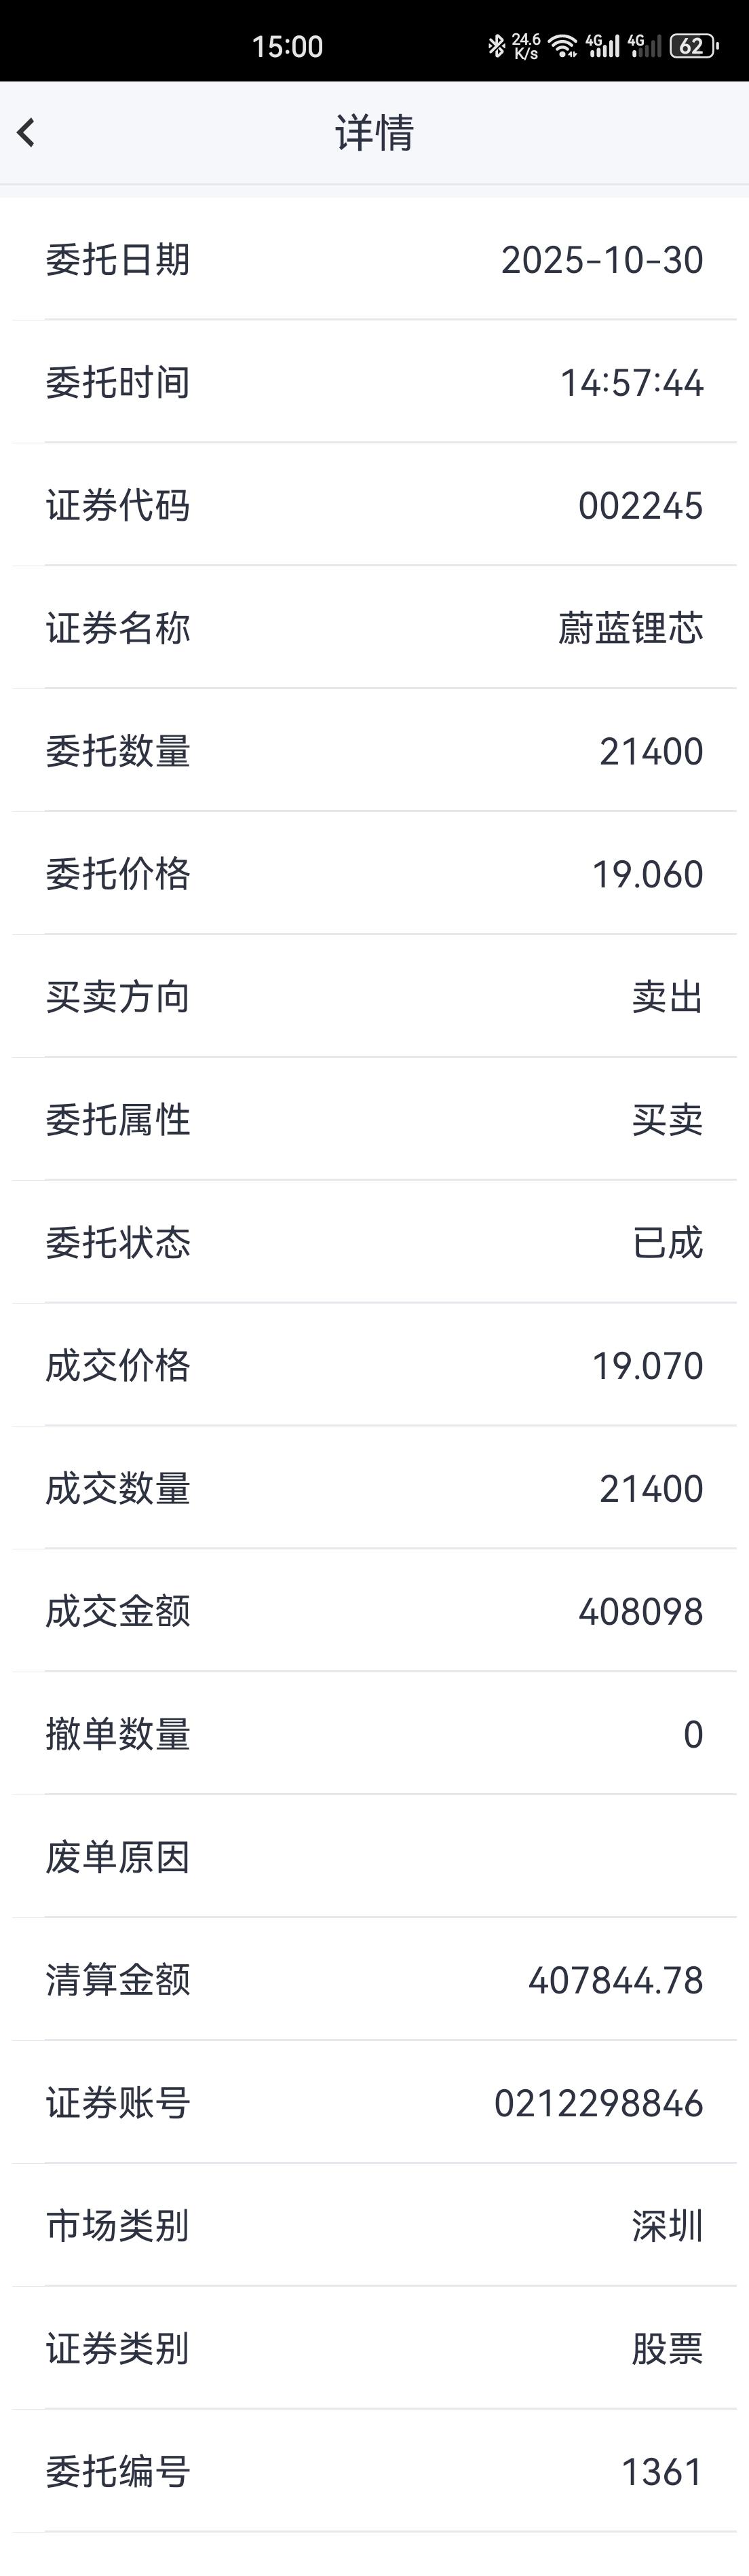Screen dimensions: 749x2576
Task: Select the 废单原因 row
Action: pos(374,1857)
